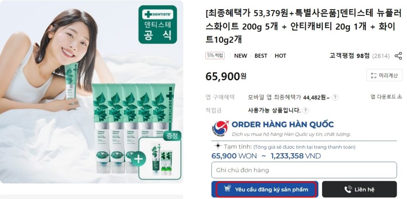Screen dimensions: 407x199
Task: Click the share icon beside the rating
Action: [398, 56]
